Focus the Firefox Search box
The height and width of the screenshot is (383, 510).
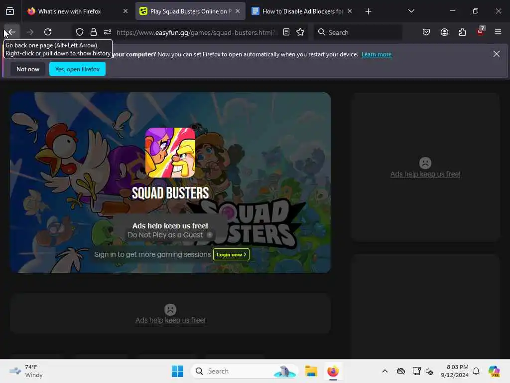click(358, 32)
